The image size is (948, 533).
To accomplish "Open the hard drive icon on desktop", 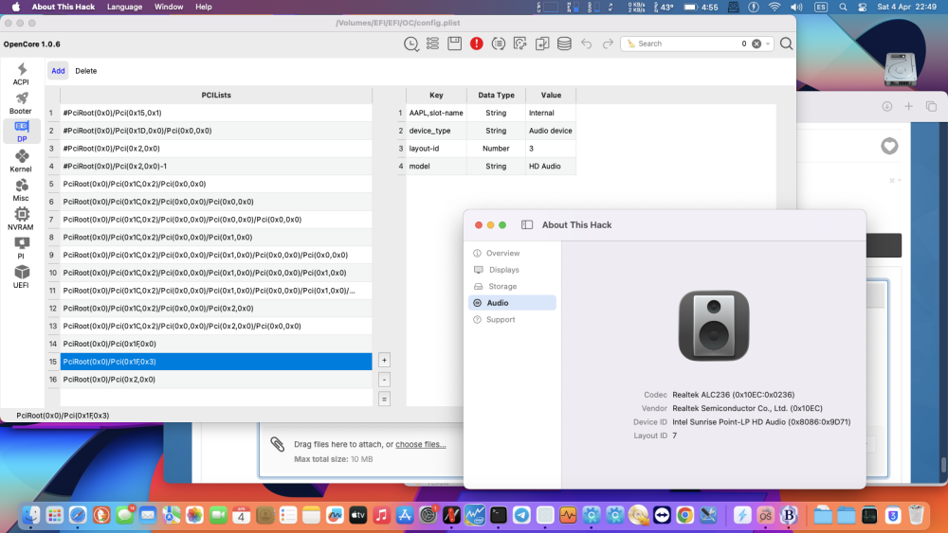I will 901,69.
